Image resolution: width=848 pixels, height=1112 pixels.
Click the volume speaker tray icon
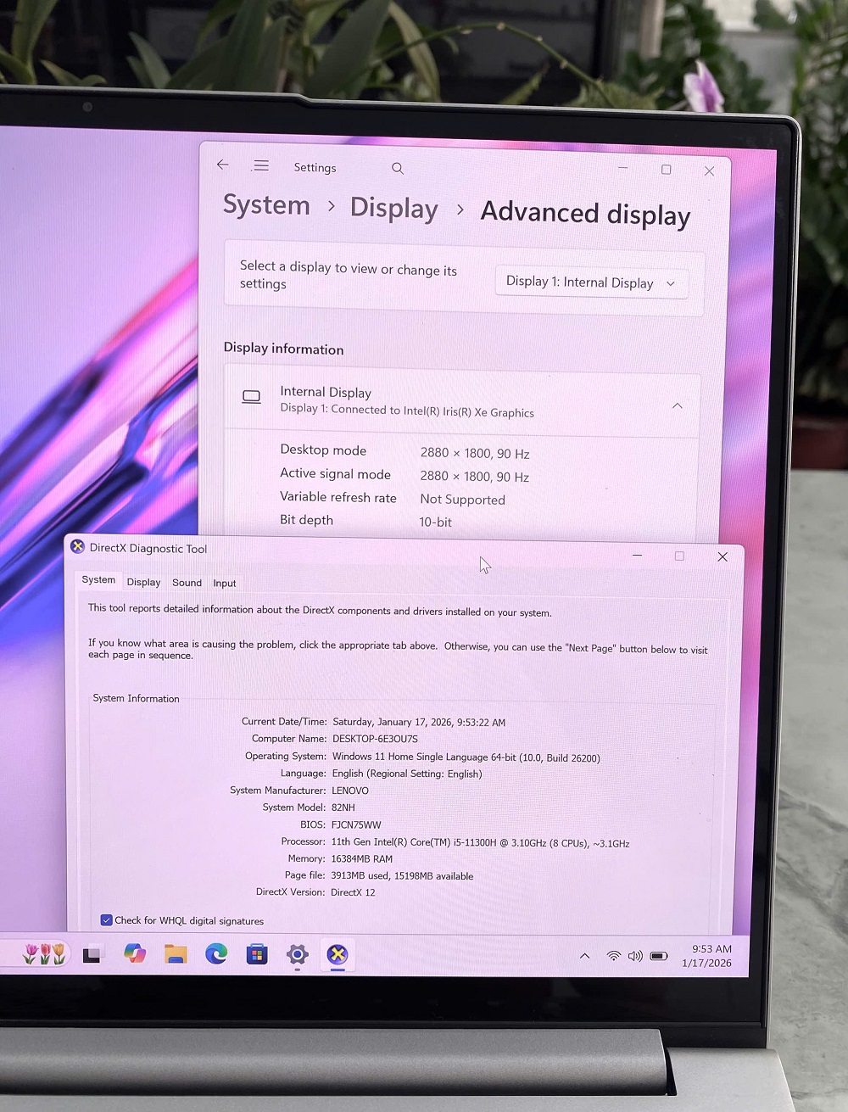click(x=635, y=956)
